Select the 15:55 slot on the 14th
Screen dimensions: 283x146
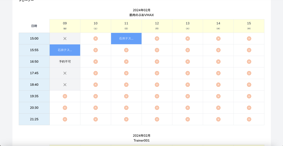point(218,50)
